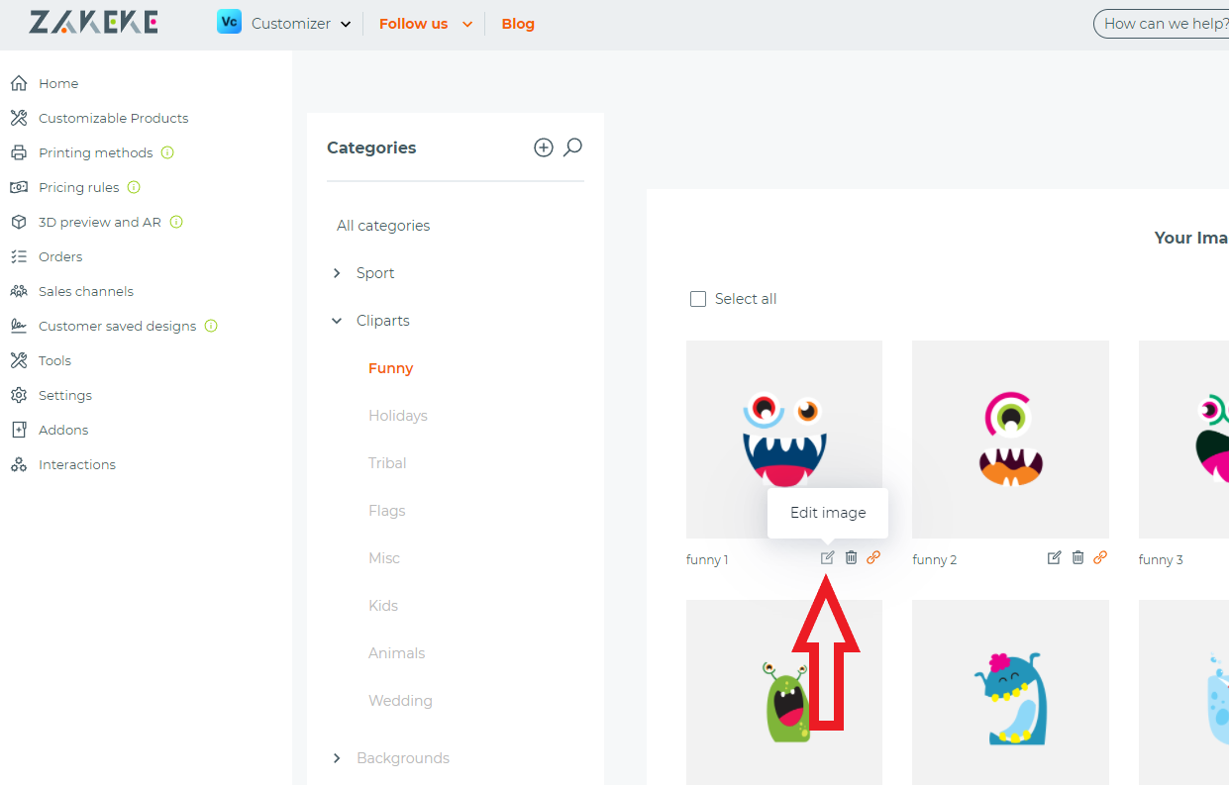Open Printing methods section

95,152
